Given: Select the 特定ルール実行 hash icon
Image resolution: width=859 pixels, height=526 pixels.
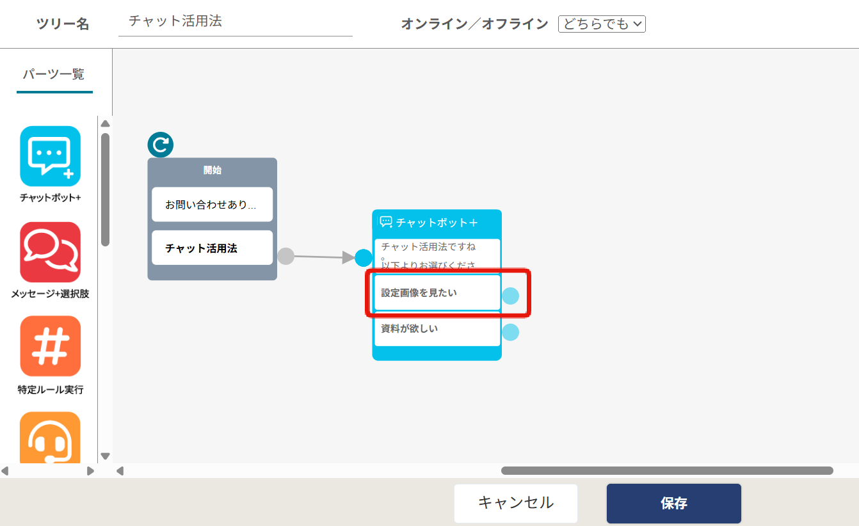Looking at the screenshot, I should [51, 346].
